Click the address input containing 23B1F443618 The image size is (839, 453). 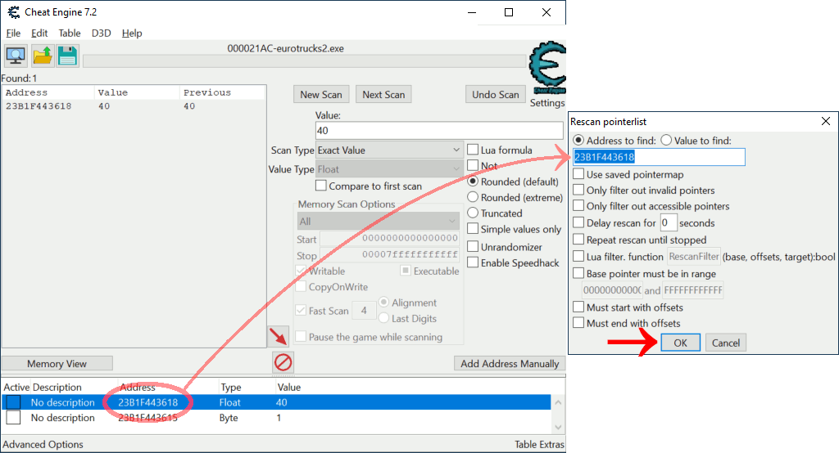pyautogui.click(x=659, y=157)
